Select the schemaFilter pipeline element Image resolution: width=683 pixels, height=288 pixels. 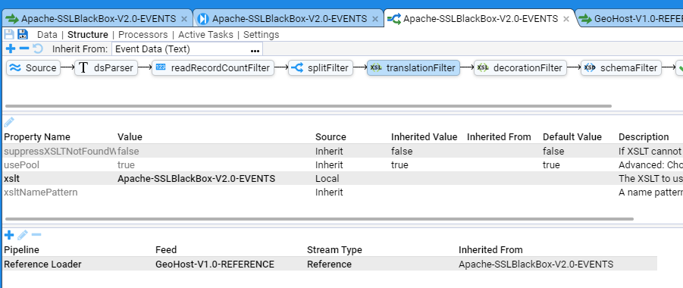point(621,68)
